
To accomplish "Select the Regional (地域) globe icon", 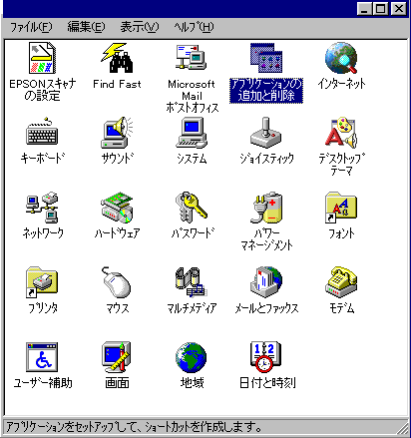I will (192, 357).
